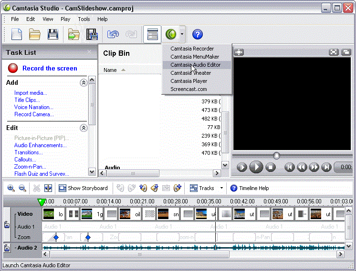The height and width of the screenshot is (271, 356).
Task: Open the Help menu
Action: [103, 19]
